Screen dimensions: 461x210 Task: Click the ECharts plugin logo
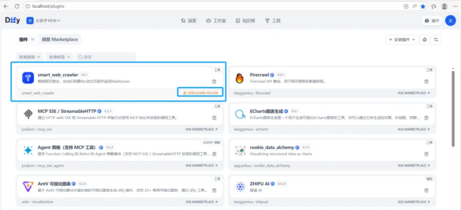(240, 114)
